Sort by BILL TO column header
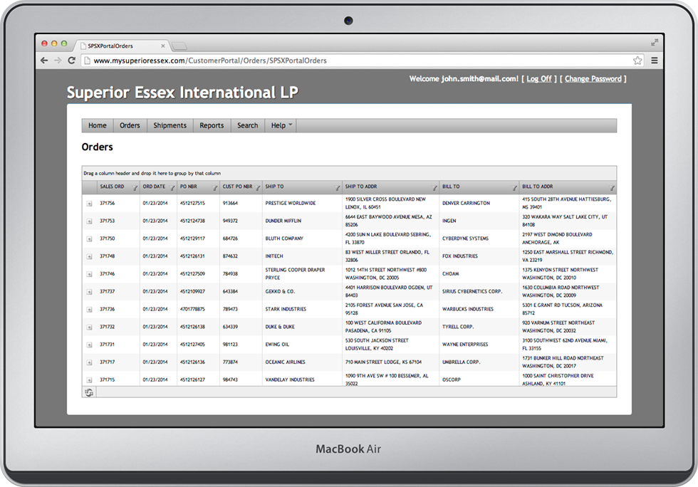 pos(451,187)
